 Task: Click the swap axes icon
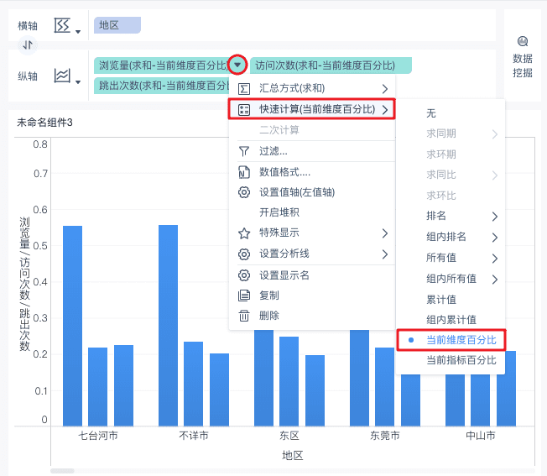pyautogui.click(x=28, y=45)
